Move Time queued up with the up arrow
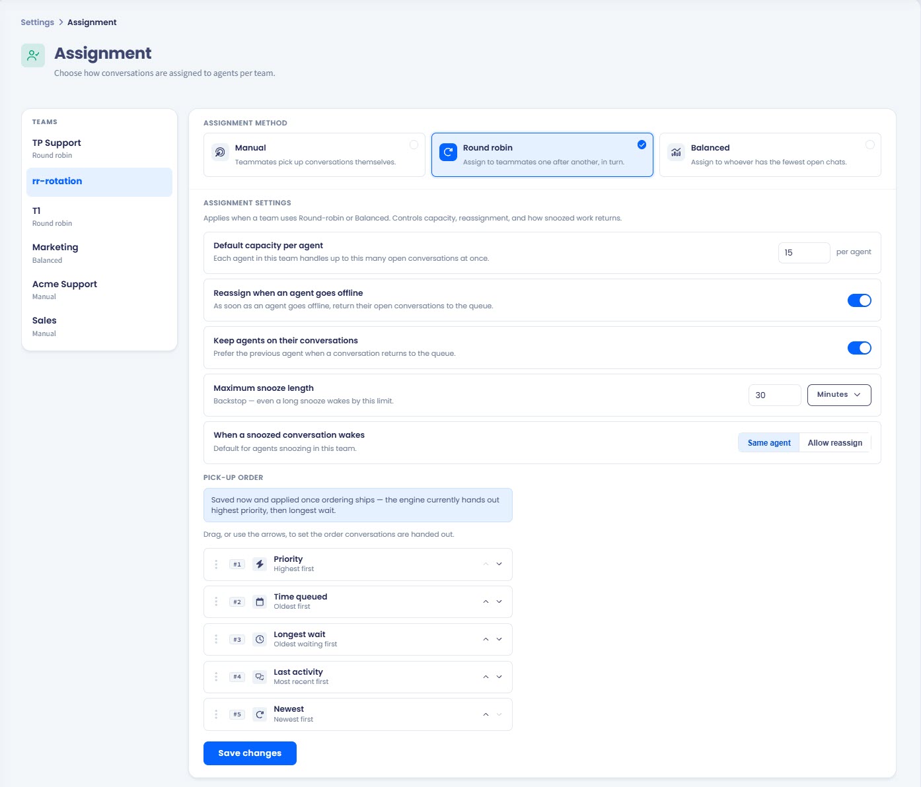The image size is (921, 787). click(x=486, y=602)
